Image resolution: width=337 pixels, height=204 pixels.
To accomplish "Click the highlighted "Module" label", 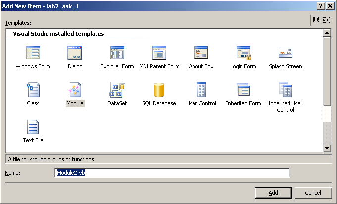I will pyautogui.click(x=75, y=103).
